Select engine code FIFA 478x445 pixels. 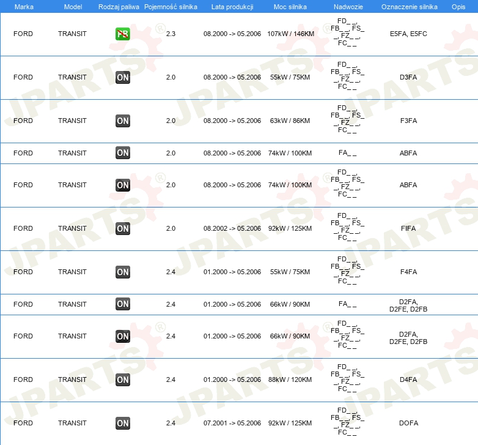(x=408, y=228)
